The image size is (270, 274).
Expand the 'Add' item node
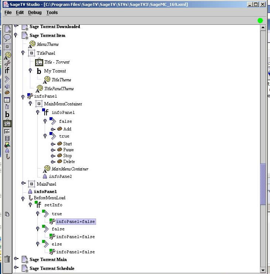point(53,129)
